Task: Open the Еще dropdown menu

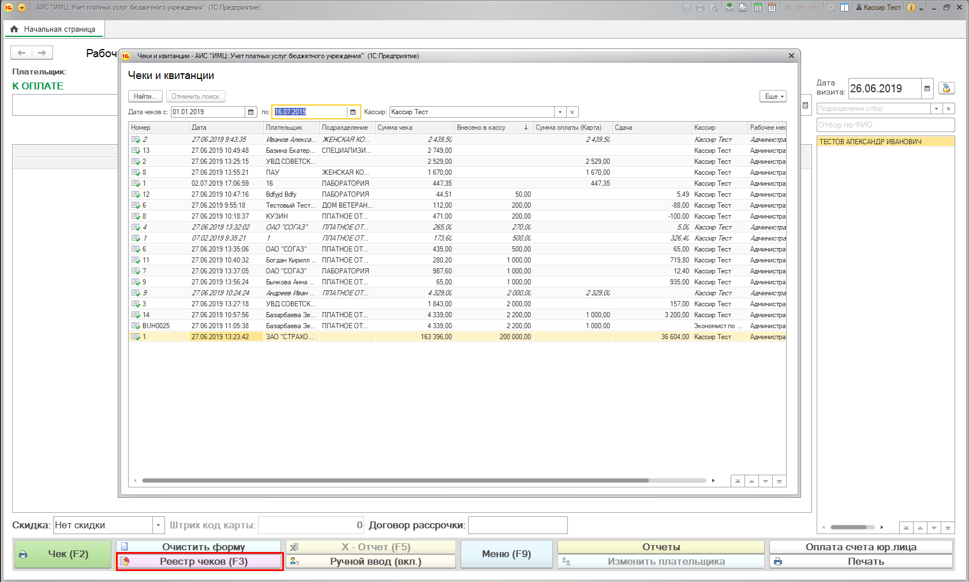Action: [x=773, y=96]
